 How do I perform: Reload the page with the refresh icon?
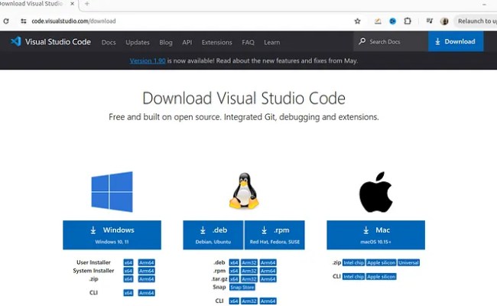pos(6,21)
